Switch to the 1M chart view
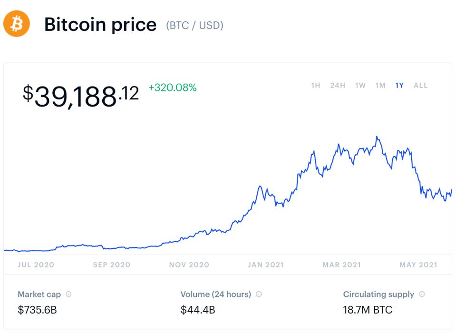The height and width of the screenshot is (334, 456). point(380,86)
